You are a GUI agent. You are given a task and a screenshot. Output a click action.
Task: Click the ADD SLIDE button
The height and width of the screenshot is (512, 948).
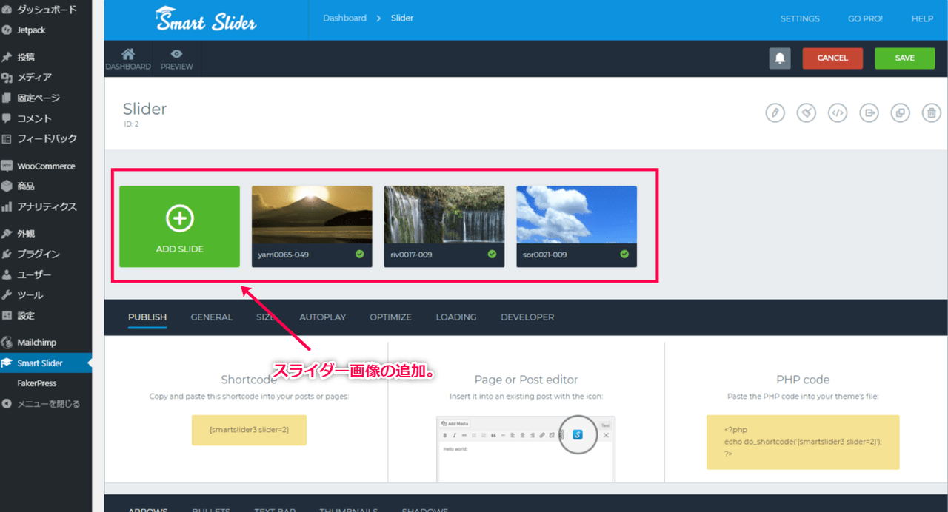tap(180, 226)
